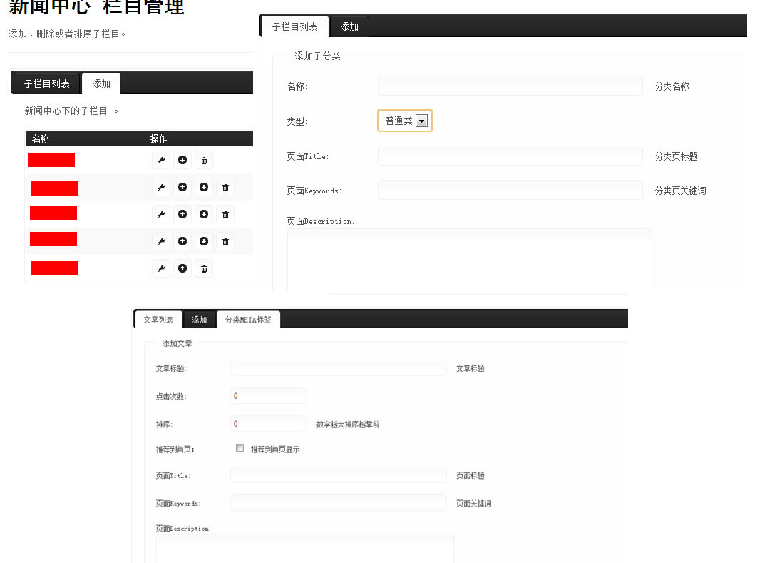Screen dimensions: 767x563
Task: Click move-up arrow in last row
Action: click(x=182, y=268)
